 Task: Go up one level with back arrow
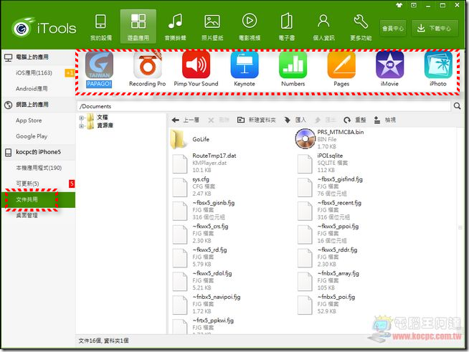pos(185,120)
